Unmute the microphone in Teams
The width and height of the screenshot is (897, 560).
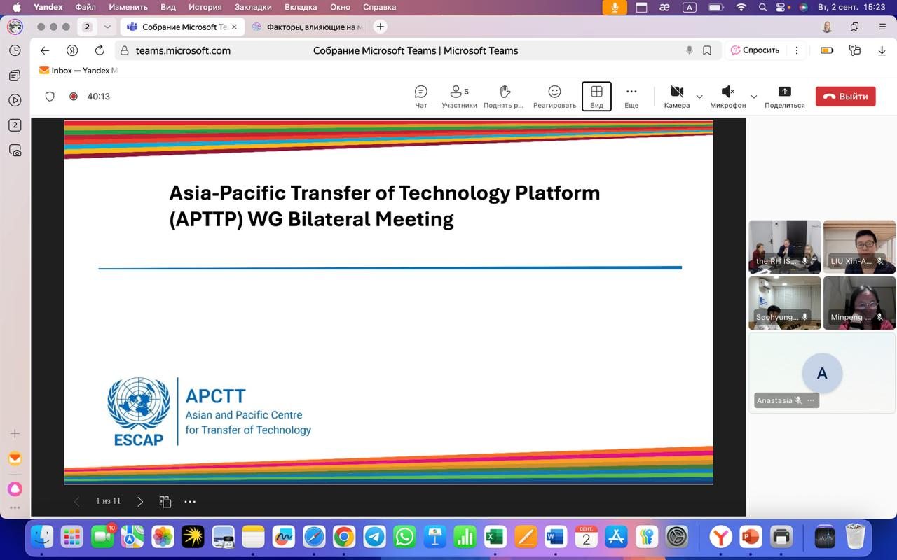tap(727, 97)
